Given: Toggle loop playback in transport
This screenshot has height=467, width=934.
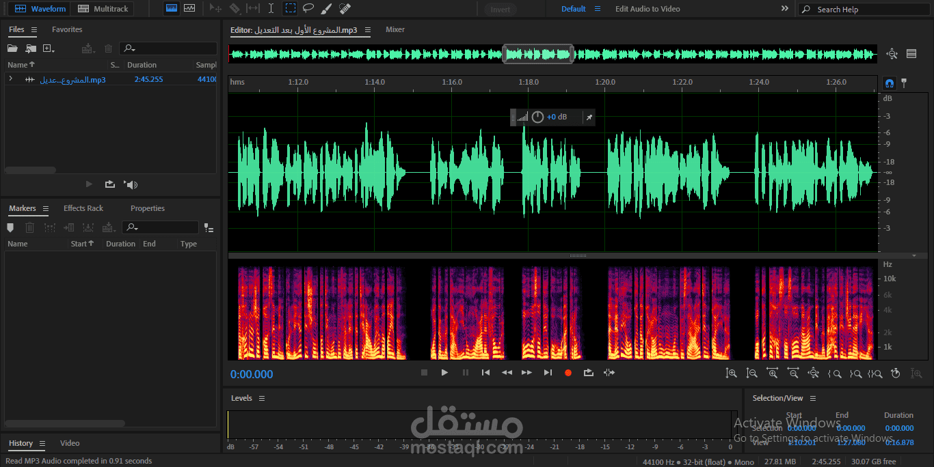Looking at the screenshot, I should (588, 373).
